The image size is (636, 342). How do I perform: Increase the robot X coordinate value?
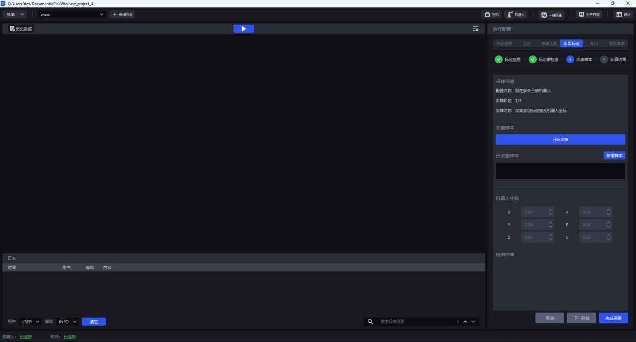550,210
